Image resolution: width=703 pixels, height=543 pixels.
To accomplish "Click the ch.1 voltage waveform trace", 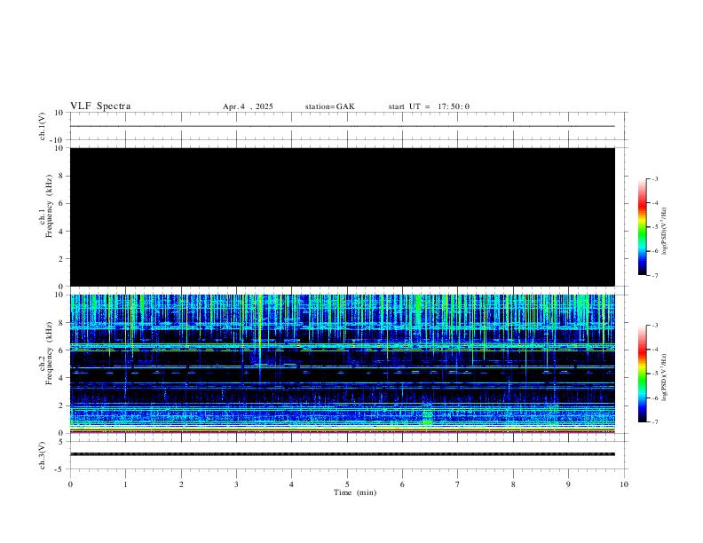I will [x=343, y=126].
